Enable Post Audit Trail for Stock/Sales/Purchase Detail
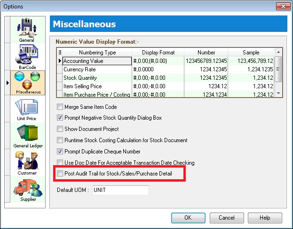 [x=60, y=174]
